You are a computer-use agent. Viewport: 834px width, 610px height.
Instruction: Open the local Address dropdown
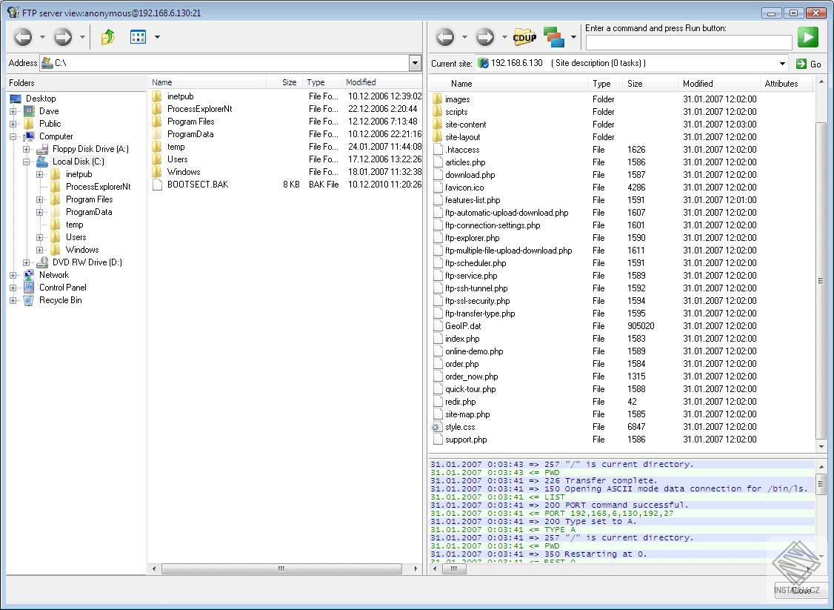point(415,64)
